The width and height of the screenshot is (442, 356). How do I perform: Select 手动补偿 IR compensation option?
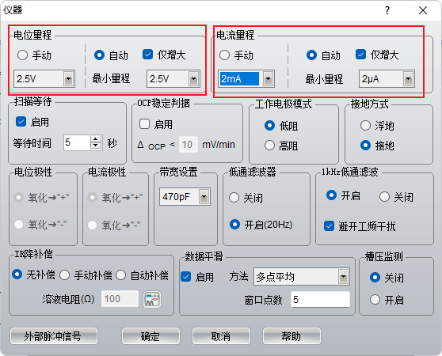pyautogui.click(x=64, y=275)
